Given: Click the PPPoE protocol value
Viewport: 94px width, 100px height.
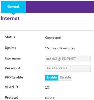Looking at the screenshot, I should 50,98.
